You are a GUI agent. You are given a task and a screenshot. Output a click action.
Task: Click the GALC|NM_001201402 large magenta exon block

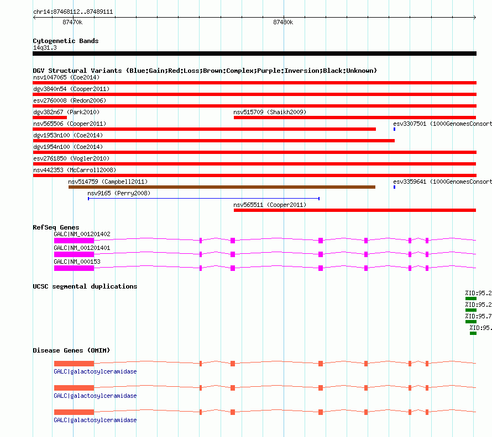pos(74,241)
